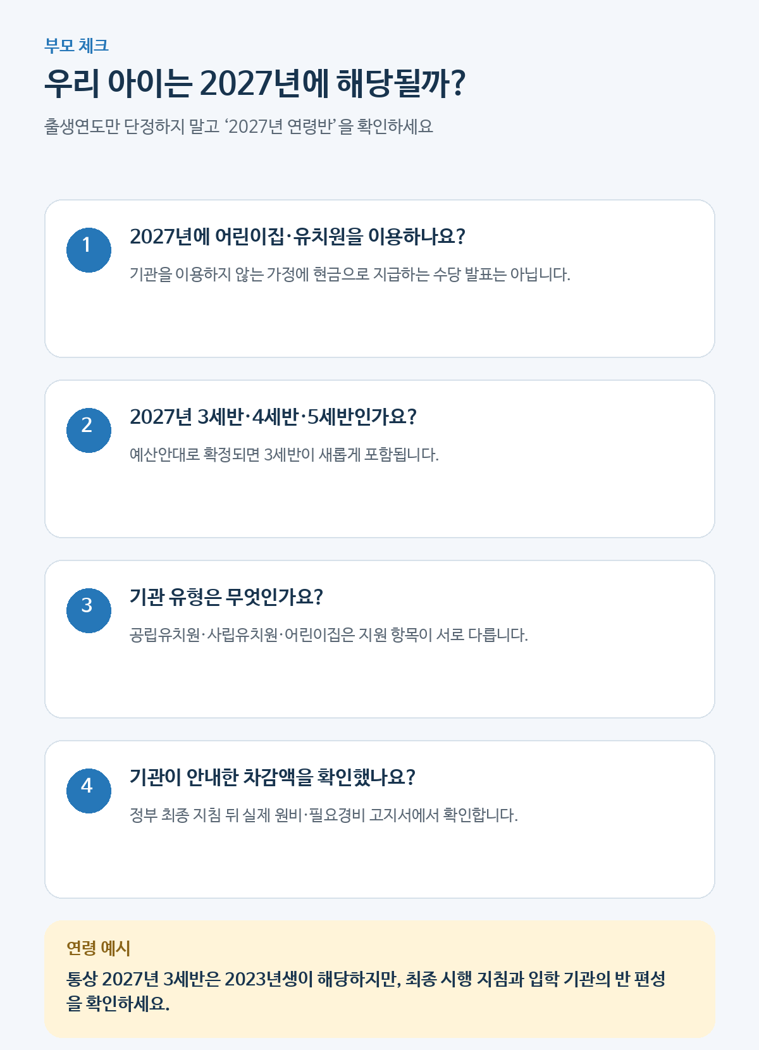
Task: Select the question '기관이 안내한 차감액을 확인했나요?'
Action: [273, 777]
